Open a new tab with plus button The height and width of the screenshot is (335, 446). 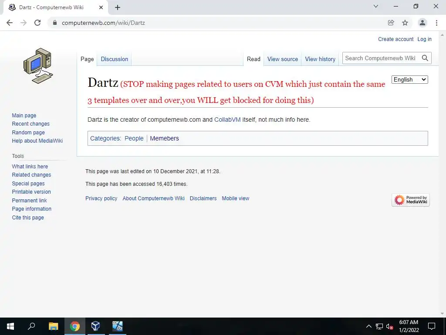tap(118, 8)
